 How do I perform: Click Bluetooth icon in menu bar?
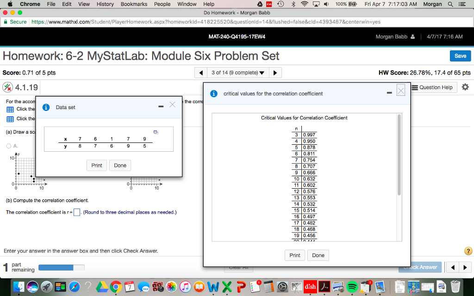coord(293,4)
